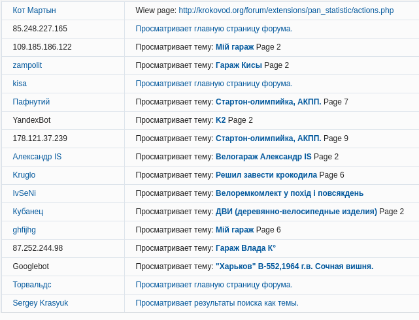
Task: Open topic Гараж Влада К°
Action: pyautogui.click(x=246, y=248)
